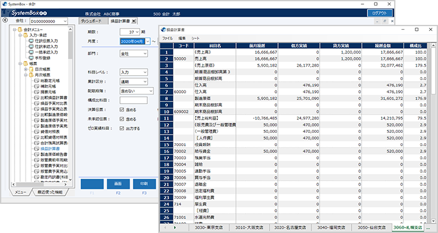Click the 損益計算書 report icon in tree
This screenshot has width=438, height=233.
[x=36, y=149]
